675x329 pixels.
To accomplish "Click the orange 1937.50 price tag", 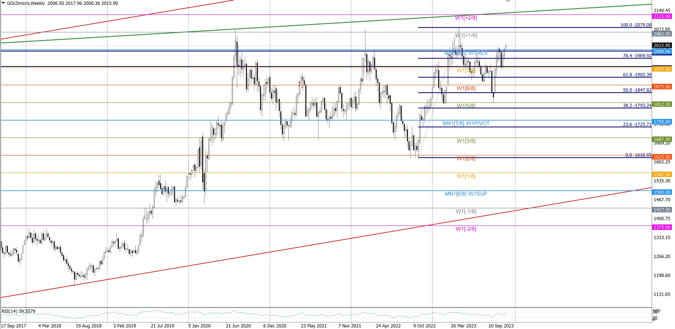I will tap(662, 69).
